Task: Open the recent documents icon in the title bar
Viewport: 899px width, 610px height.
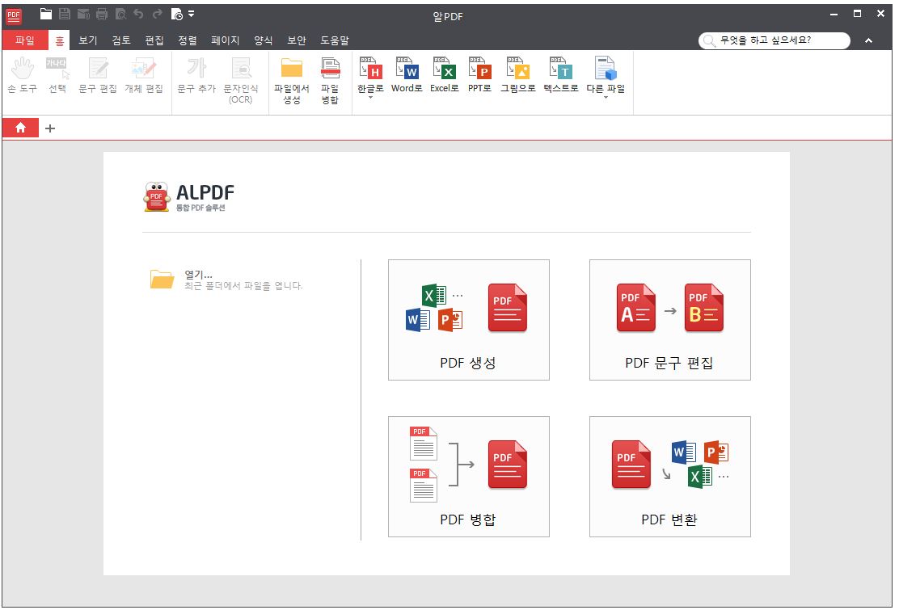Action: (x=176, y=15)
